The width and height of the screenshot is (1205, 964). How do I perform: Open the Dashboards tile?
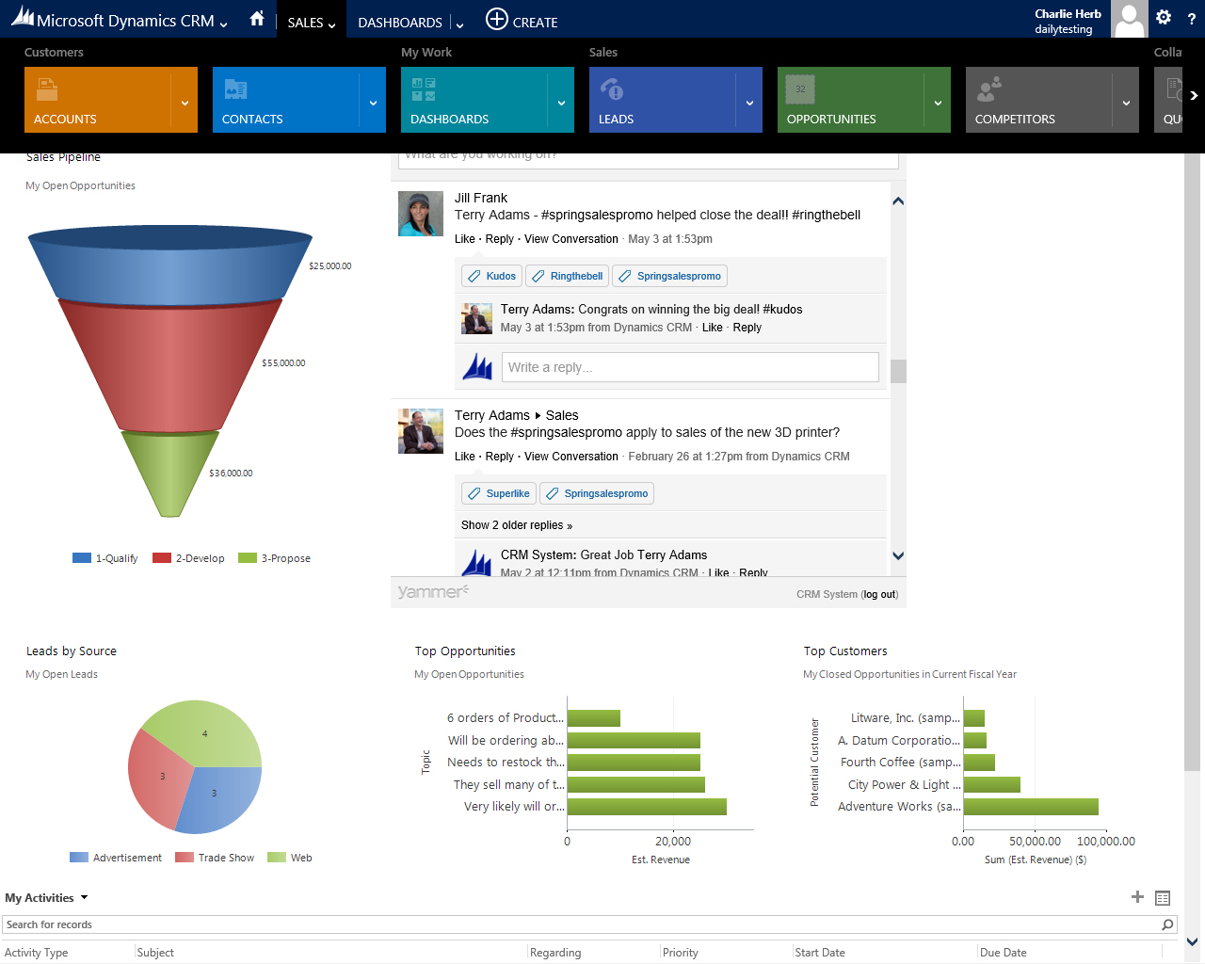pyautogui.click(x=474, y=100)
